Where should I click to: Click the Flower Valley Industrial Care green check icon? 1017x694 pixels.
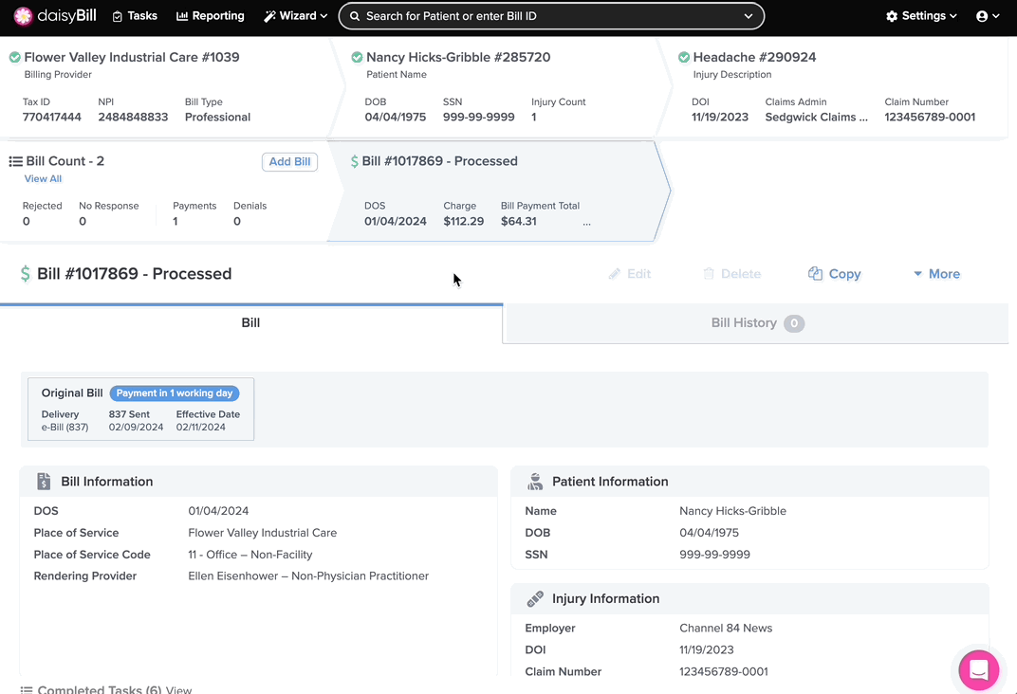pyautogui.click(x=15, y=58)
